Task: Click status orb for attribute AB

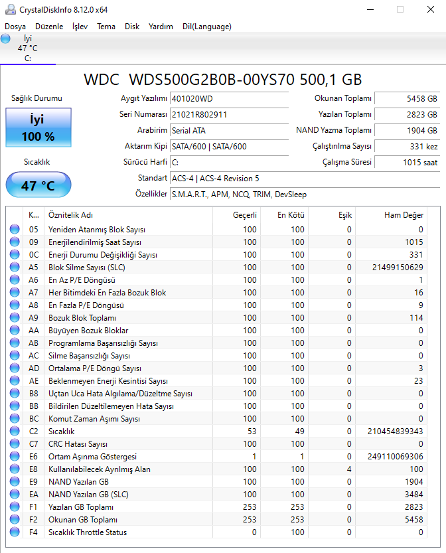Action: (15, 343)
